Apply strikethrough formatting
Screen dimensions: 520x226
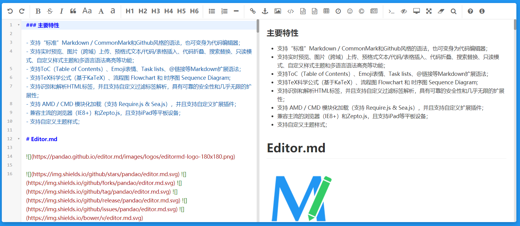point(50,11)
